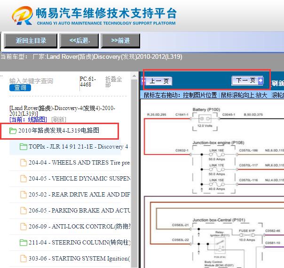Click the [当前：线路图] link
This screenshot has height=268, width=284.
[28, 119]
